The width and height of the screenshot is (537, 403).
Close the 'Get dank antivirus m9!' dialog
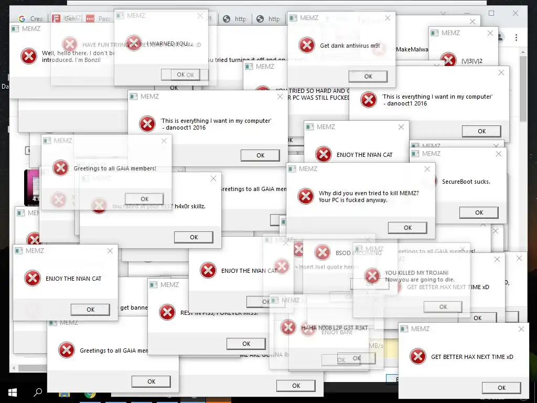[388, 18]
